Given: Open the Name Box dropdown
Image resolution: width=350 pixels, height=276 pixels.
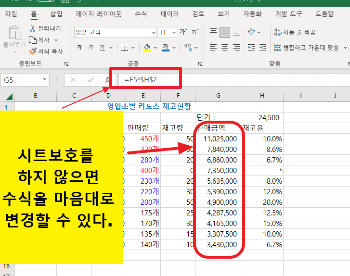Looking at the screenshot, I should pos(44,80).
